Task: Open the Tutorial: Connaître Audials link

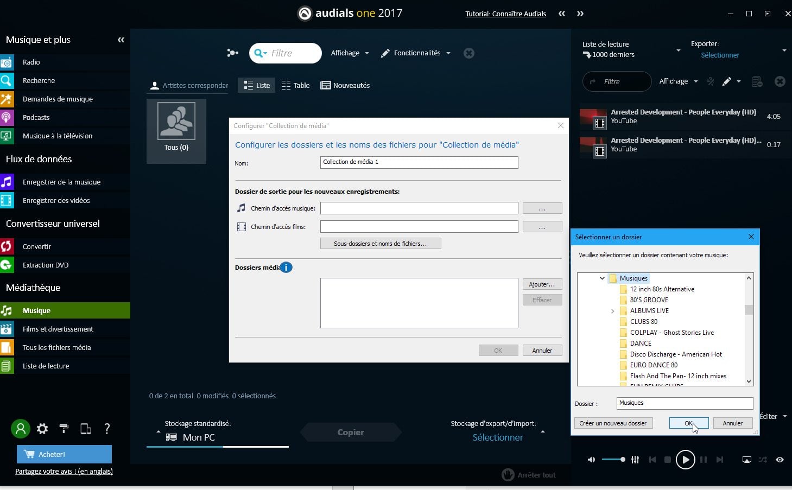Action: pos(505,14)
